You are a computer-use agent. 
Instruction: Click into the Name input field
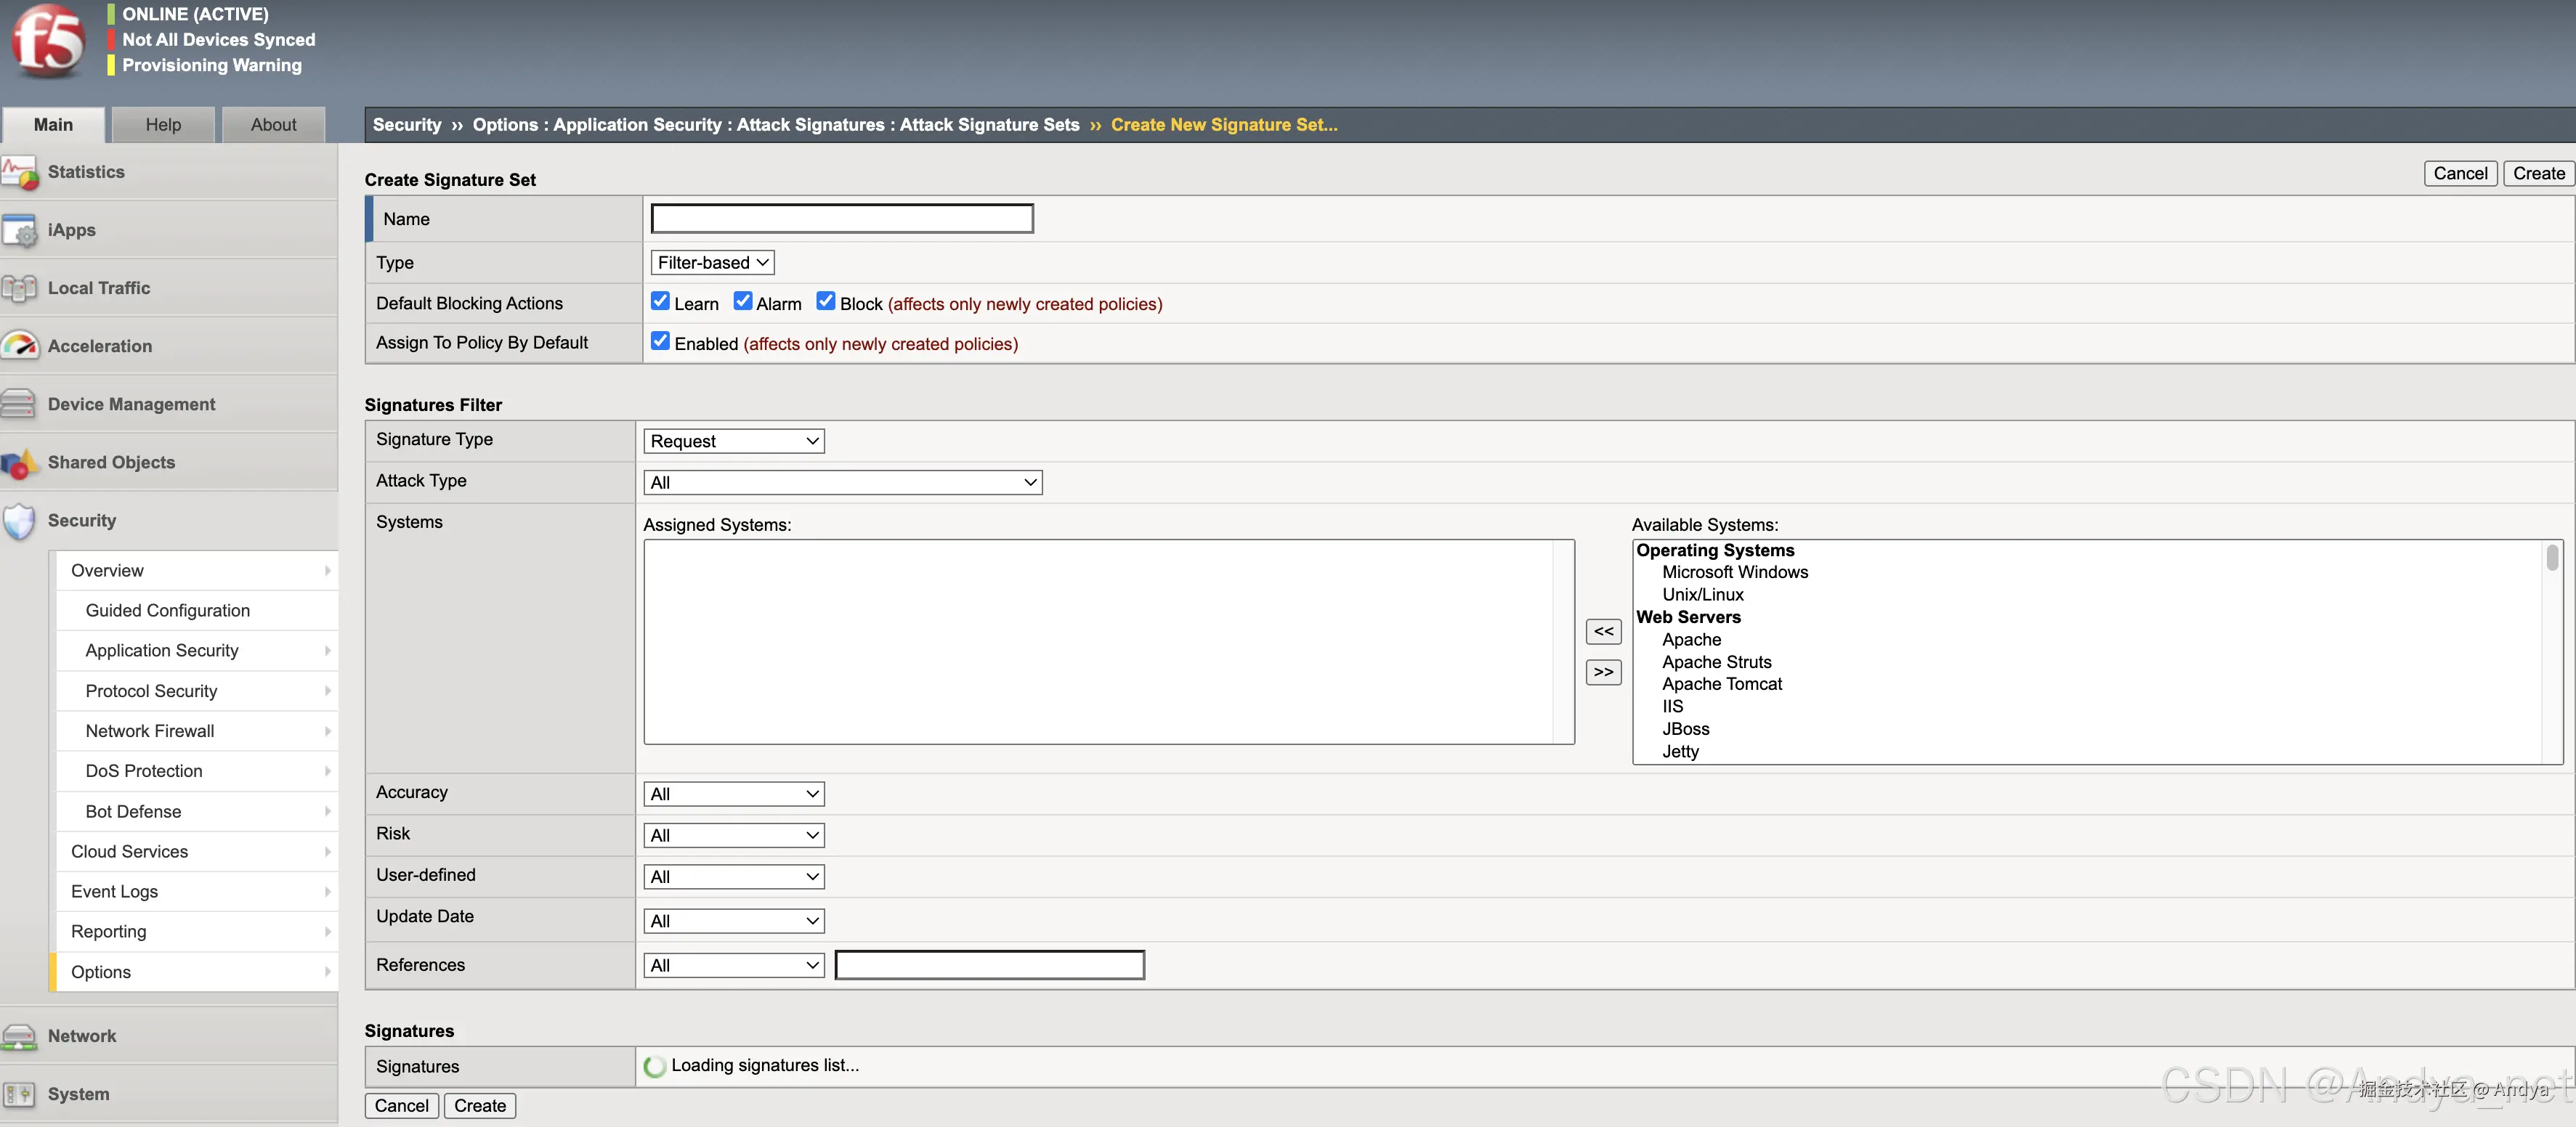(842, 219)
